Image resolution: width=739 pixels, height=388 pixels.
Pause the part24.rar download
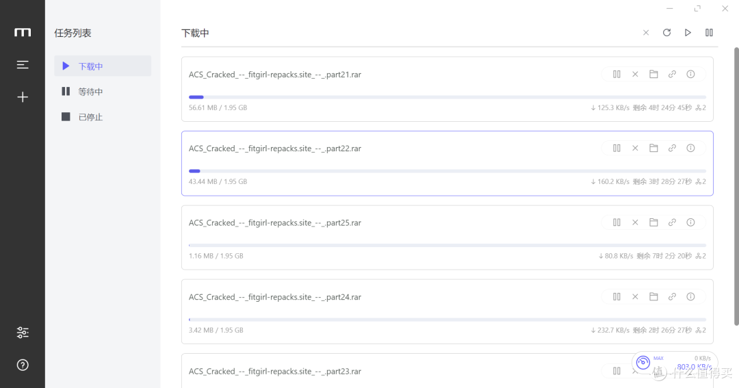(x=617, y=296)
